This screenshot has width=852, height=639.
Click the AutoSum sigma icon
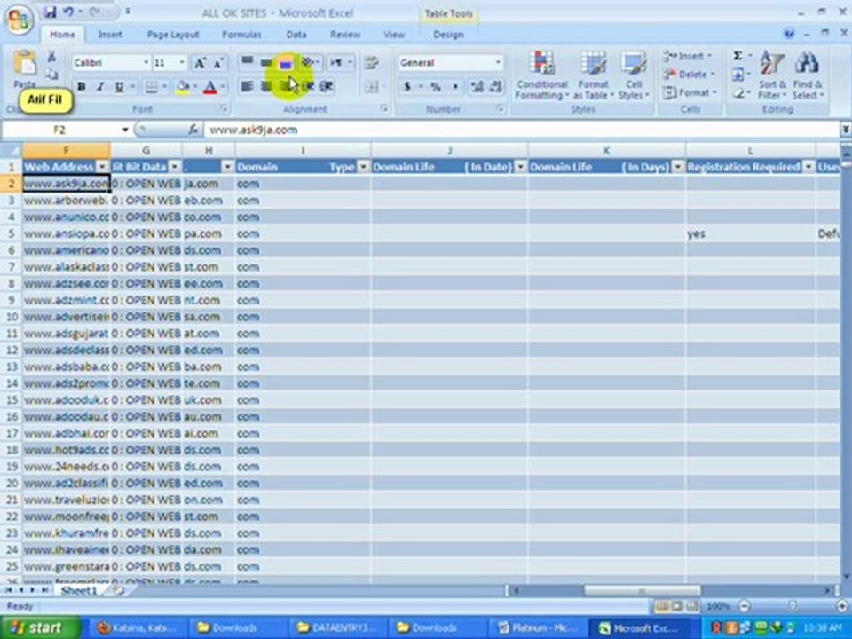point(738,56)
